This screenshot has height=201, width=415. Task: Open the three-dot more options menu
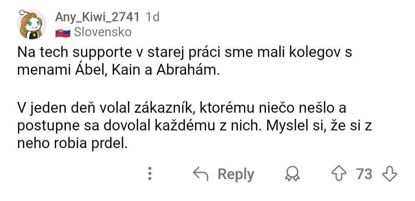click(150, 174)
